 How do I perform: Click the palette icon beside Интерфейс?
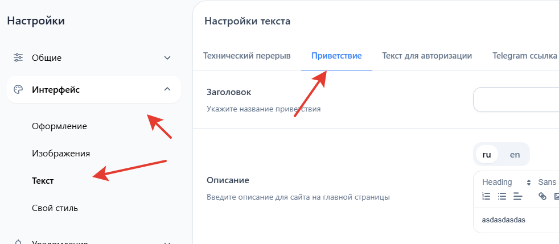click(x=18, y=89)
